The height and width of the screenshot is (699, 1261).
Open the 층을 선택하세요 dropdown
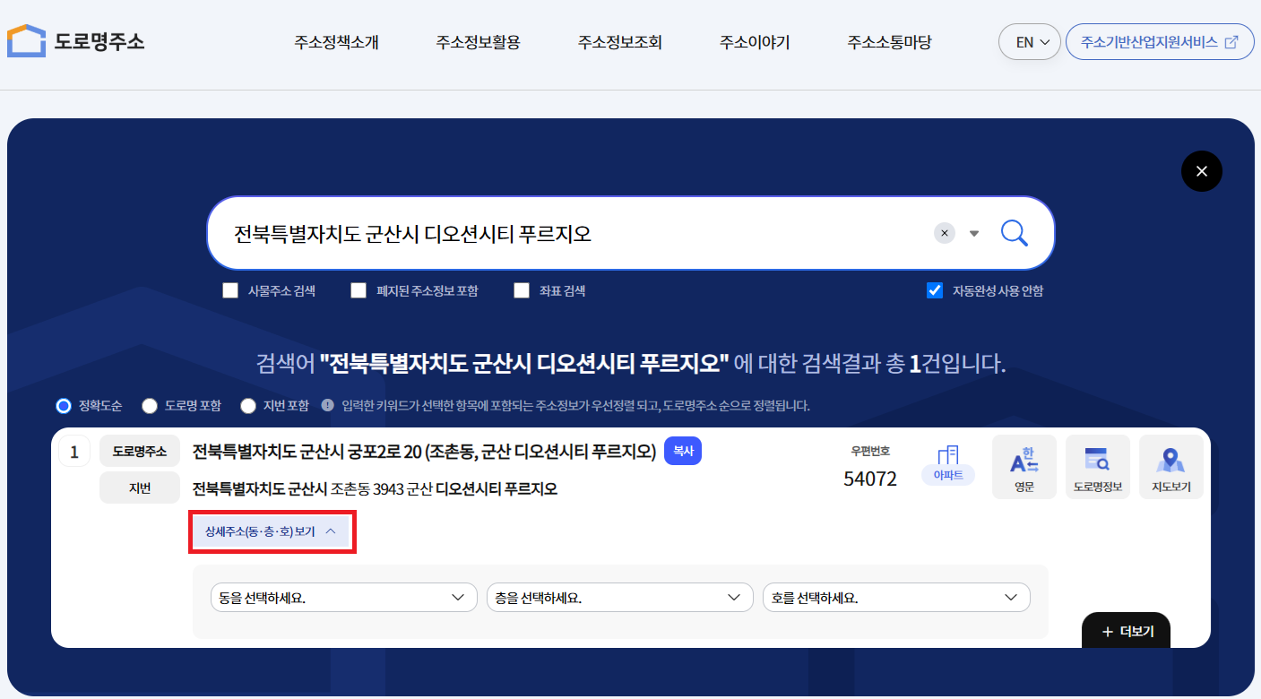point(619,598)
